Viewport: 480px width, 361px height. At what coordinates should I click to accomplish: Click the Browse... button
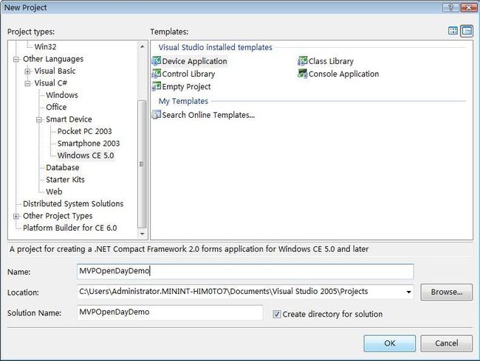click(446, 292)
